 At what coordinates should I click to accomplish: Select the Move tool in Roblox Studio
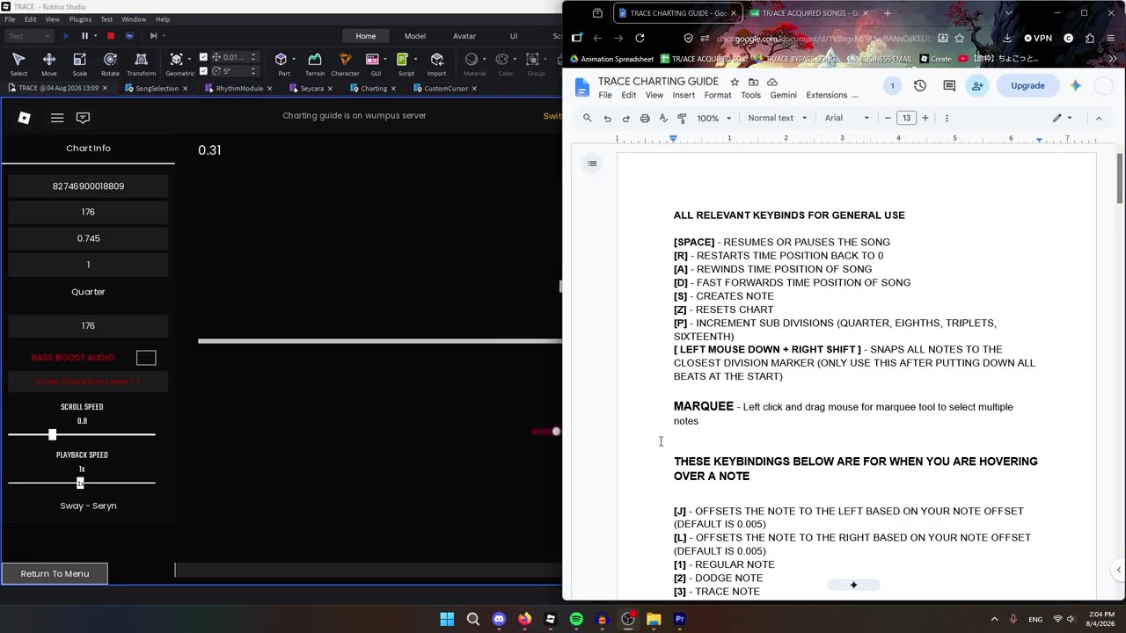click(x=49, y=63)
